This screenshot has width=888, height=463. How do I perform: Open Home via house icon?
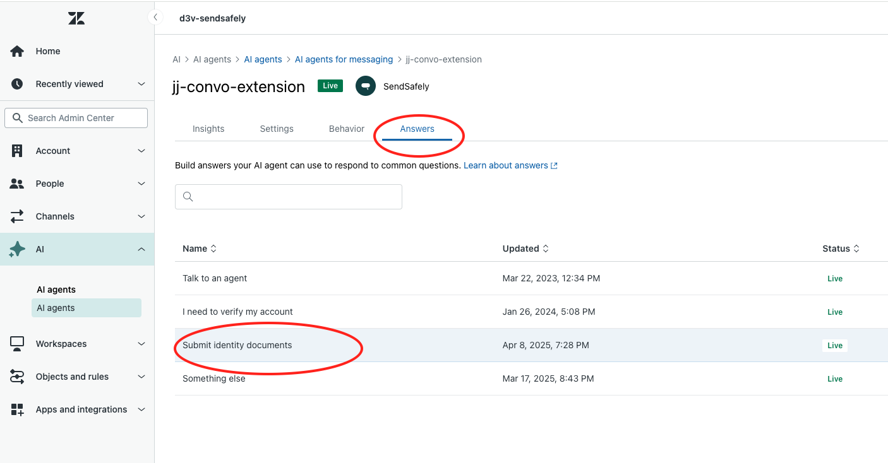pos(17,51)
